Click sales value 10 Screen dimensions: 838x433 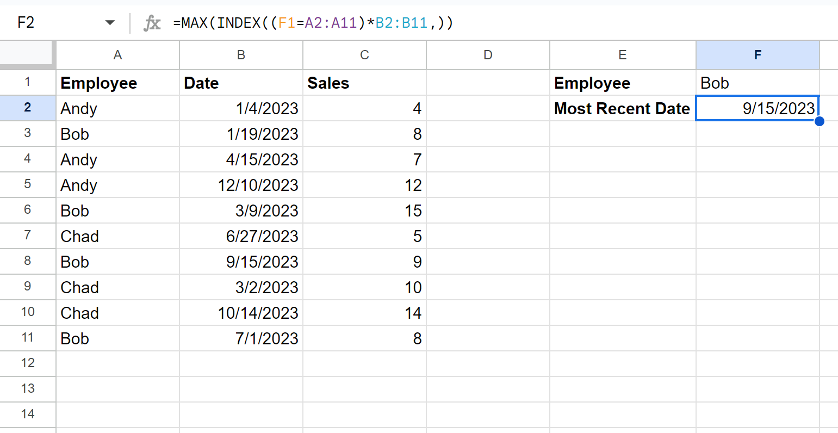pos(364,287)
